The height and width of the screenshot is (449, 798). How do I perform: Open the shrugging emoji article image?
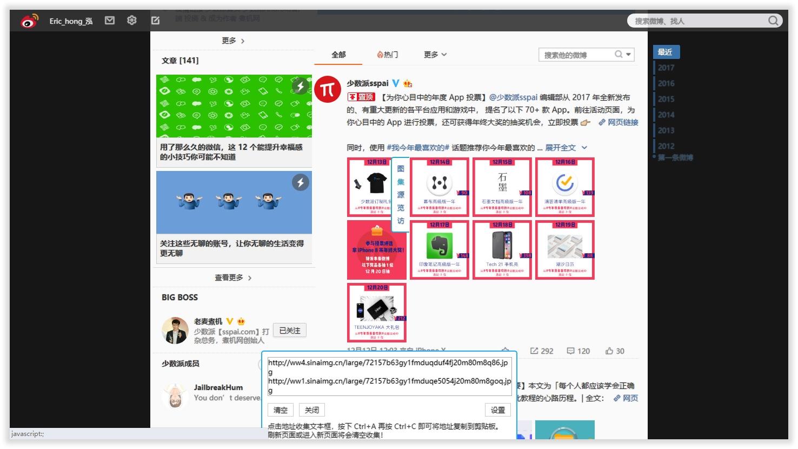point(234,202)
